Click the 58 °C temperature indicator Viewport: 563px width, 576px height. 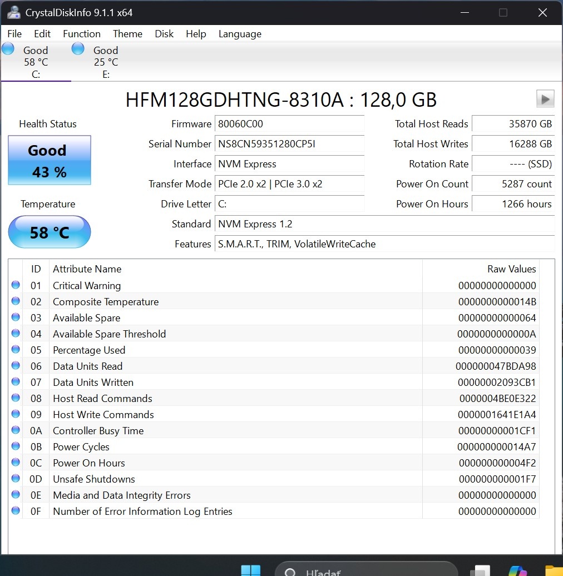(49, 231)
